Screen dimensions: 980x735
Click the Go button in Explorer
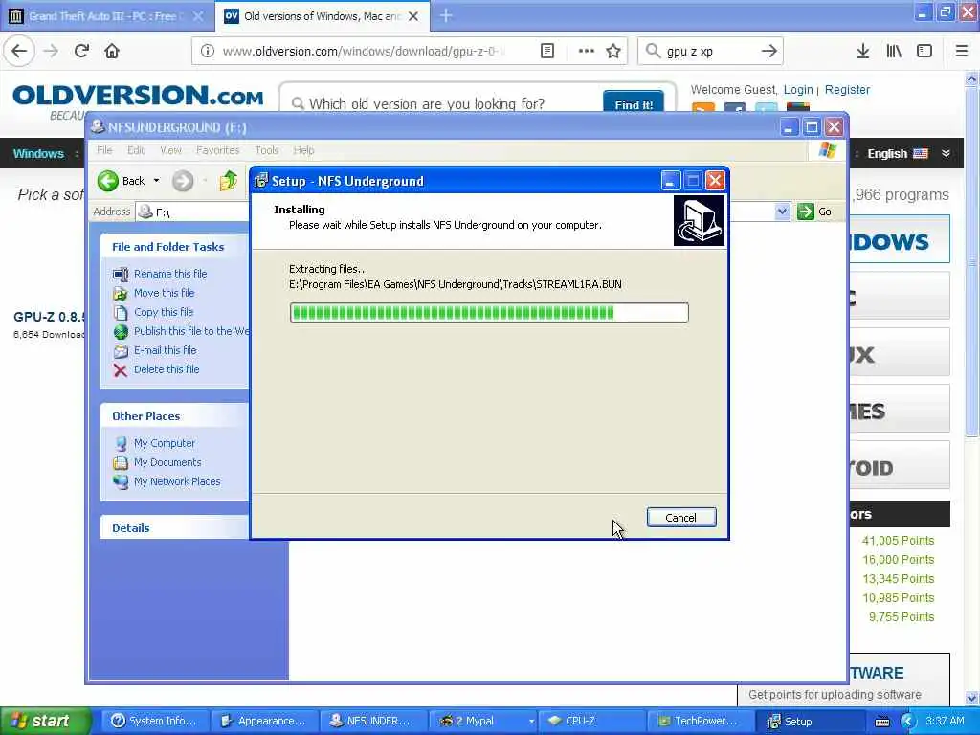click(815, 212)
